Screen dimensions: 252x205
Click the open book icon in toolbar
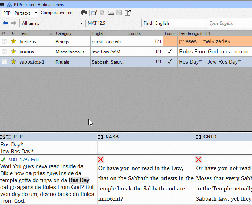(x=111, y=13)
